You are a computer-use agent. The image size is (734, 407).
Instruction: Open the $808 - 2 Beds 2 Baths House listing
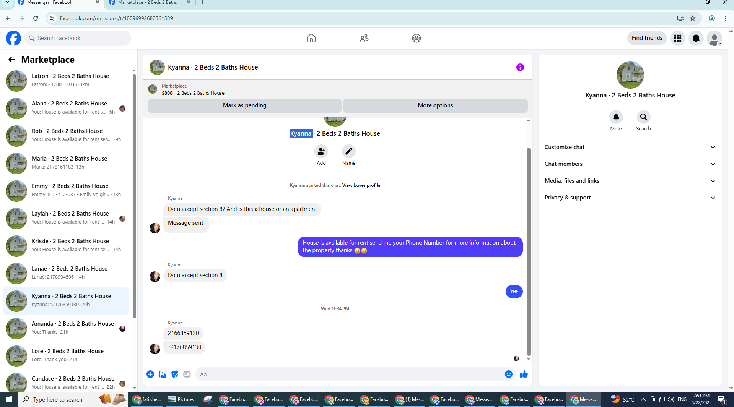coord(193,93)
